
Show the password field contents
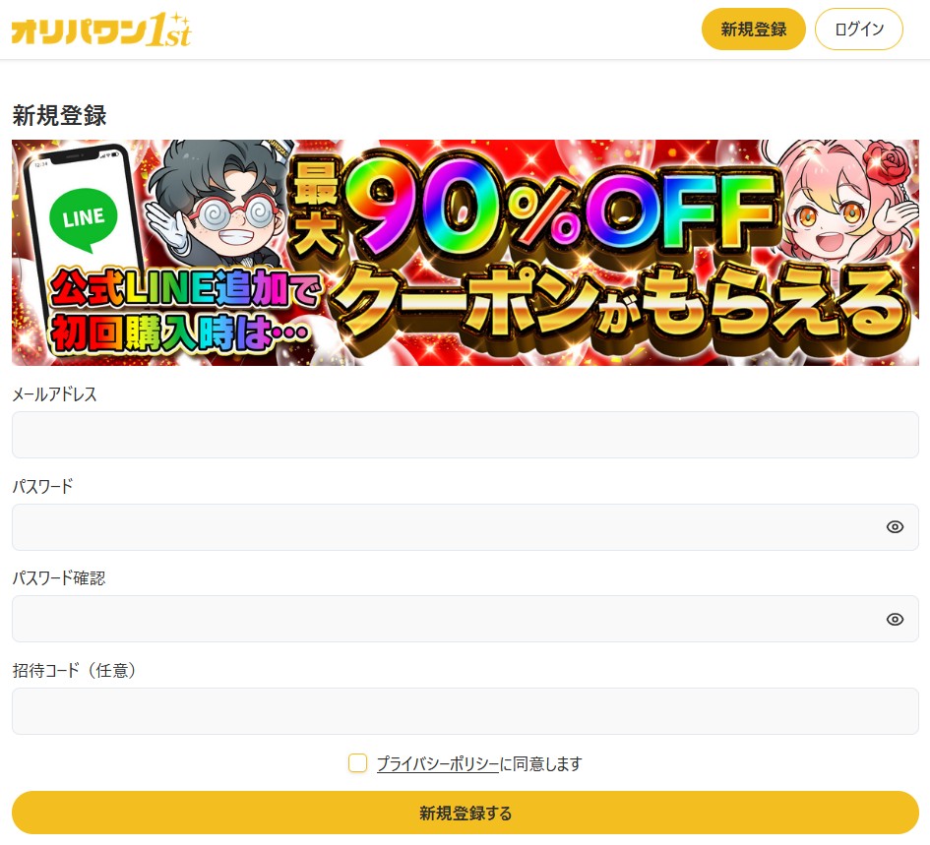click(x=895, y=527)
